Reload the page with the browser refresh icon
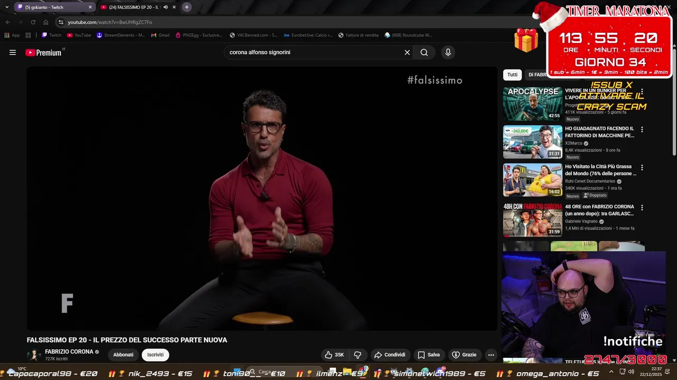Viewport: 677px width, 380px height. click(33, 22)
